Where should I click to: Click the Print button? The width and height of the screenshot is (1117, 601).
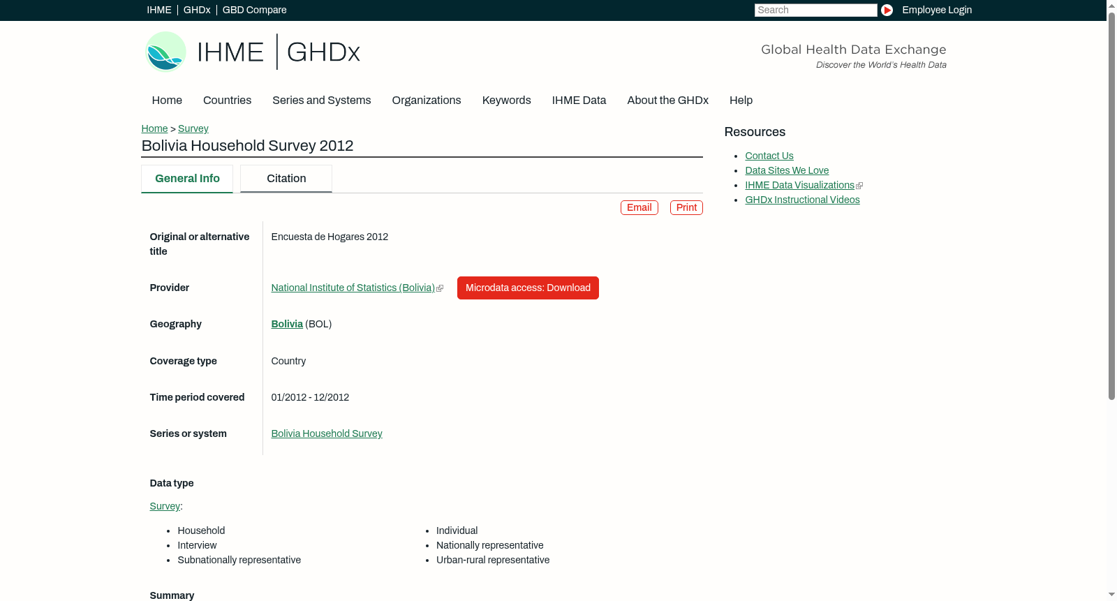click(686, 207)
